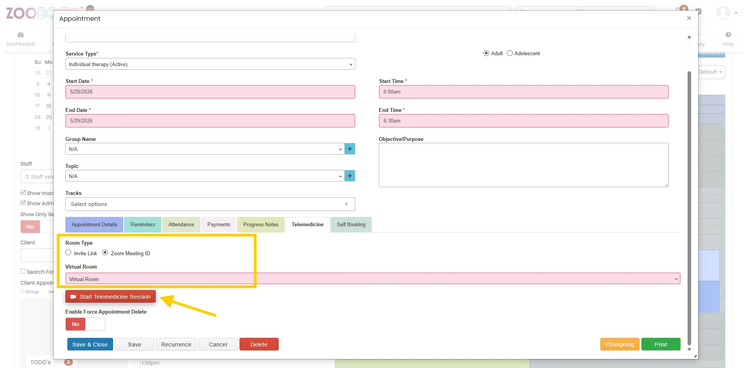
Task: Toggle the Show Admin checkbox in the sidebar
Action: tap(23, 203)
